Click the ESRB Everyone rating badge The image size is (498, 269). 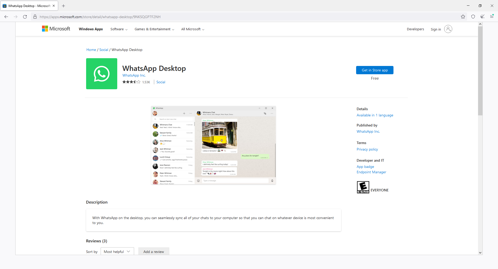(363, 187)
